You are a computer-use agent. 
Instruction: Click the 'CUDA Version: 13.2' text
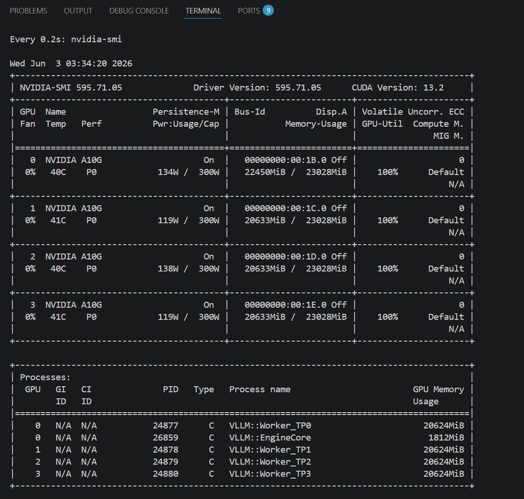coord(398,88)
